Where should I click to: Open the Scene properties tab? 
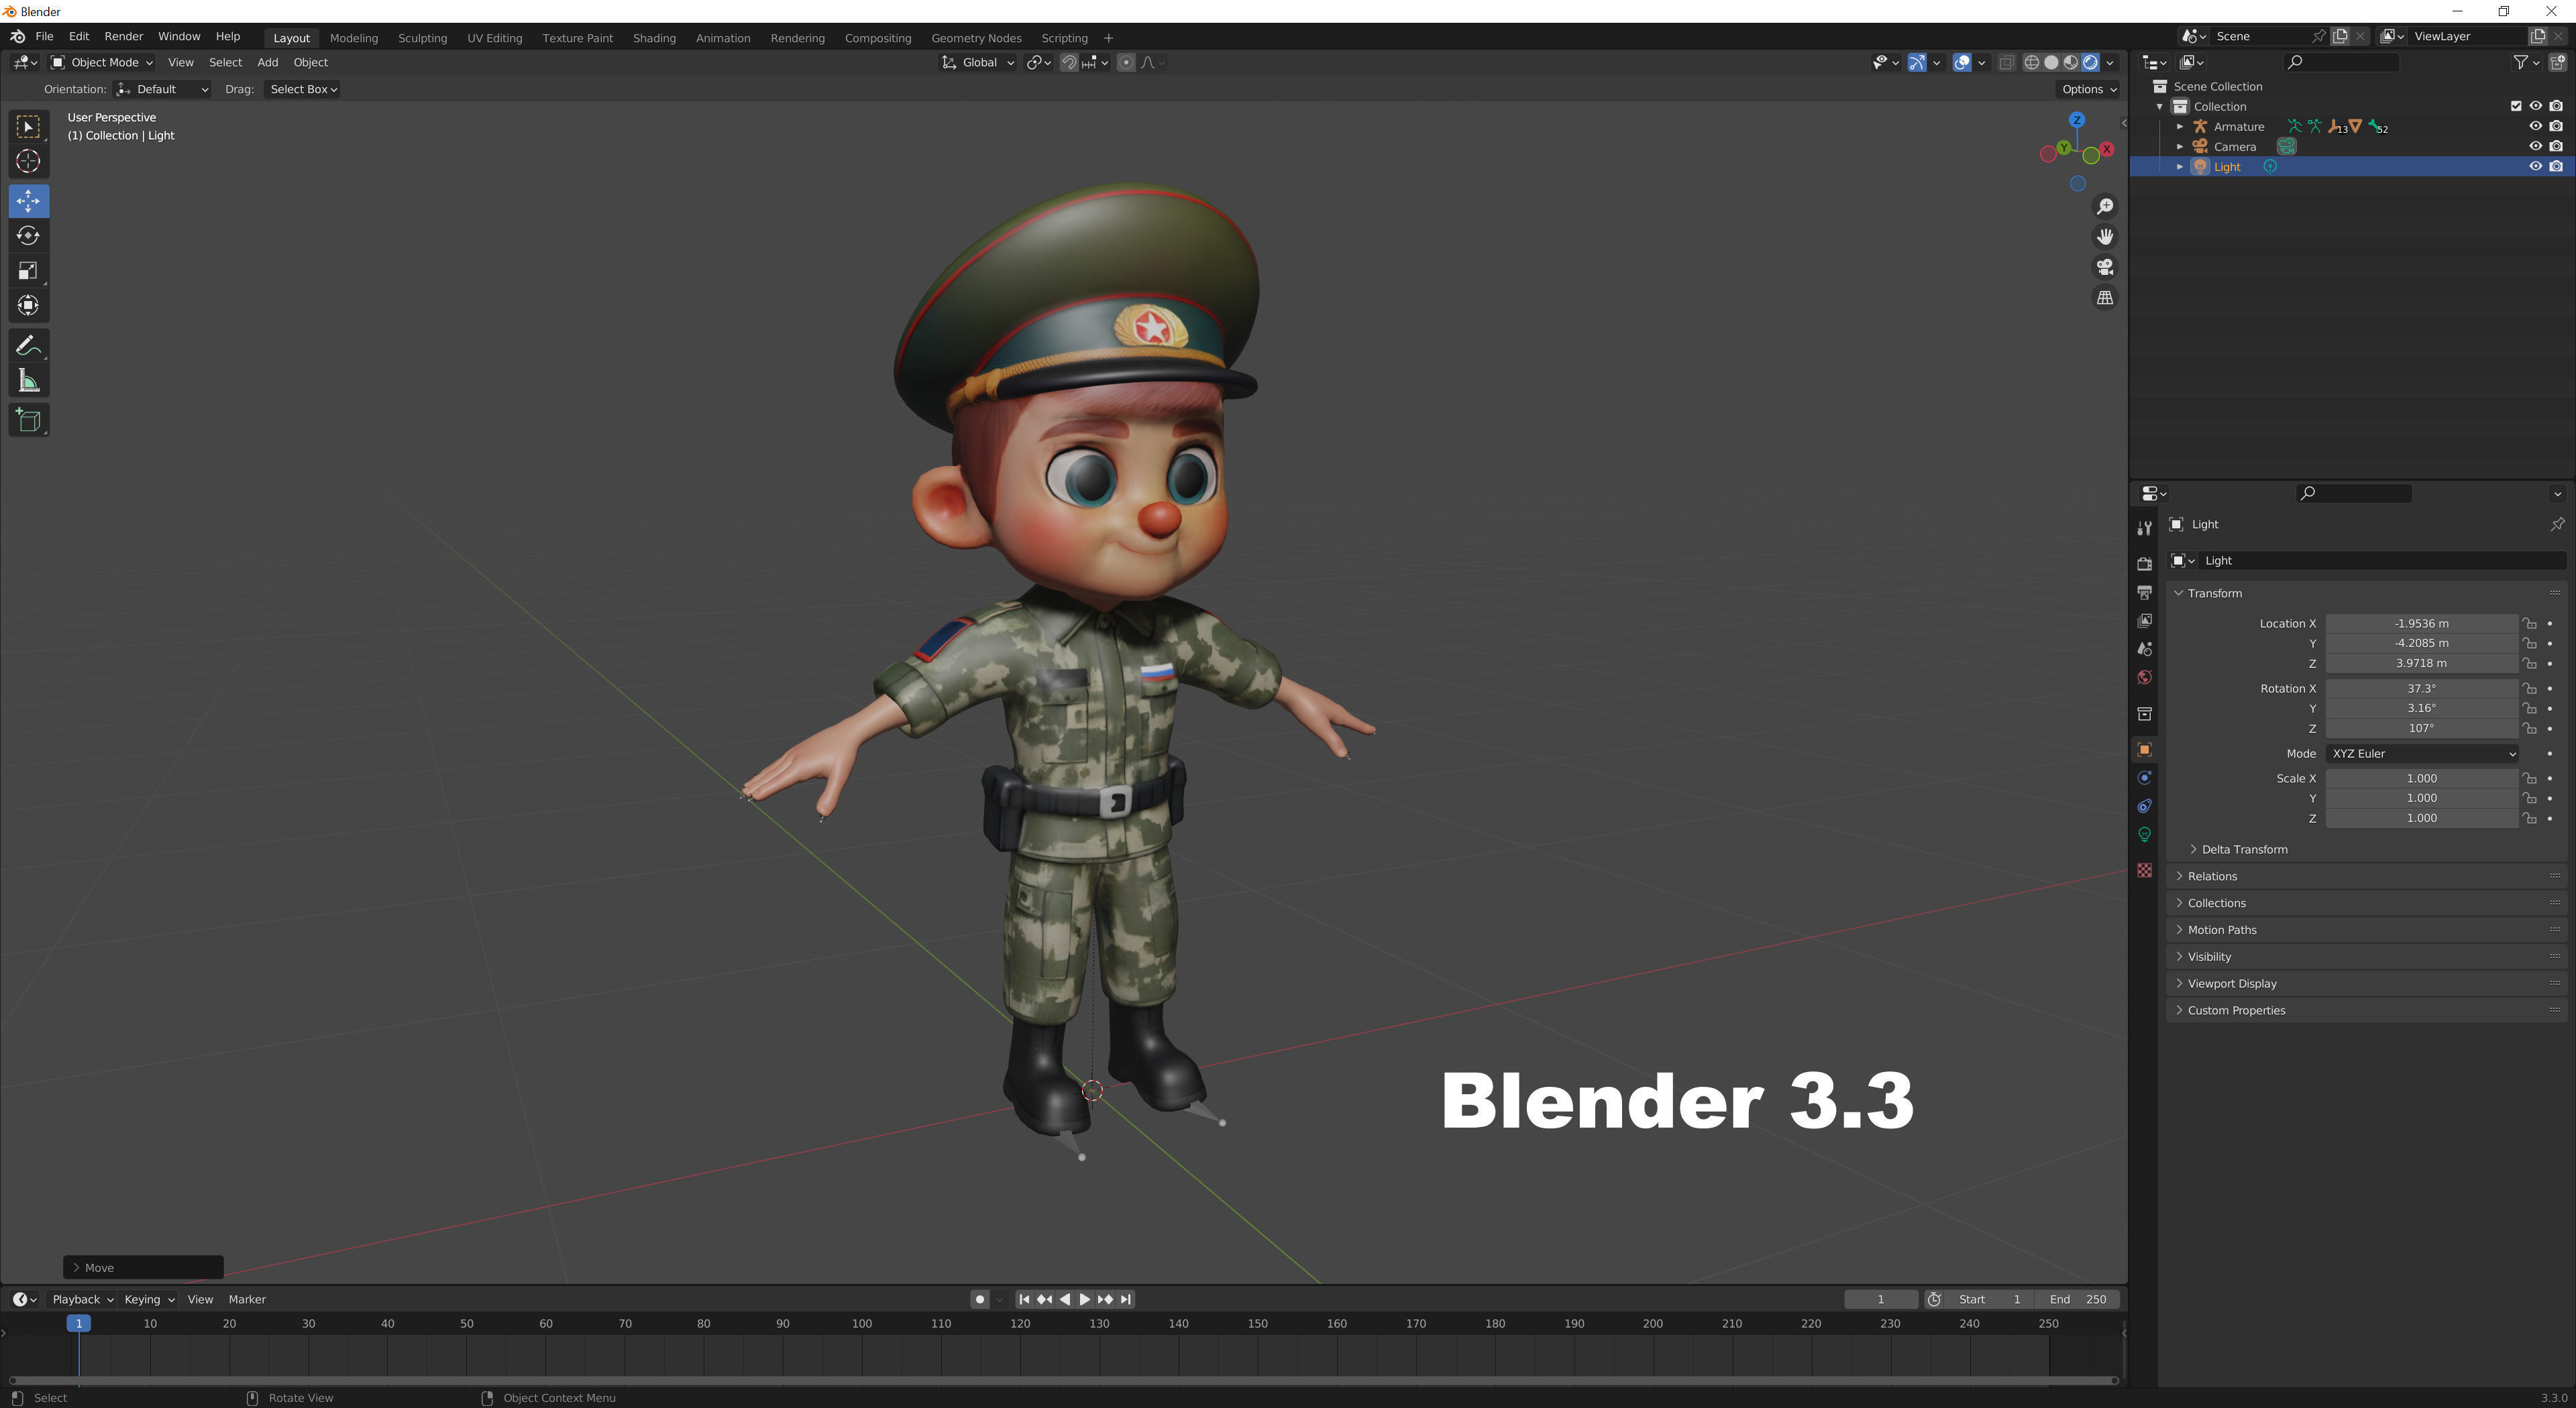pos(2144,648)
